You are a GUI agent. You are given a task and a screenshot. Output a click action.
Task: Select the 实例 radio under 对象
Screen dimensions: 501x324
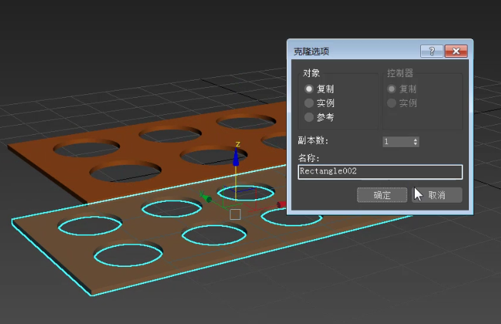pyautogui.click(x=309, y=103)
